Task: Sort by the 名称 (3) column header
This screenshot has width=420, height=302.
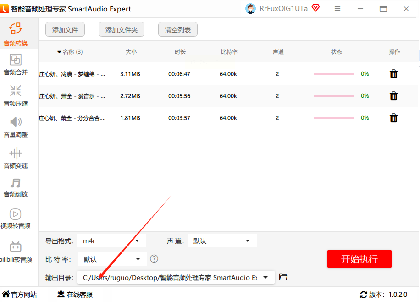Action: (x=70, y=52)
